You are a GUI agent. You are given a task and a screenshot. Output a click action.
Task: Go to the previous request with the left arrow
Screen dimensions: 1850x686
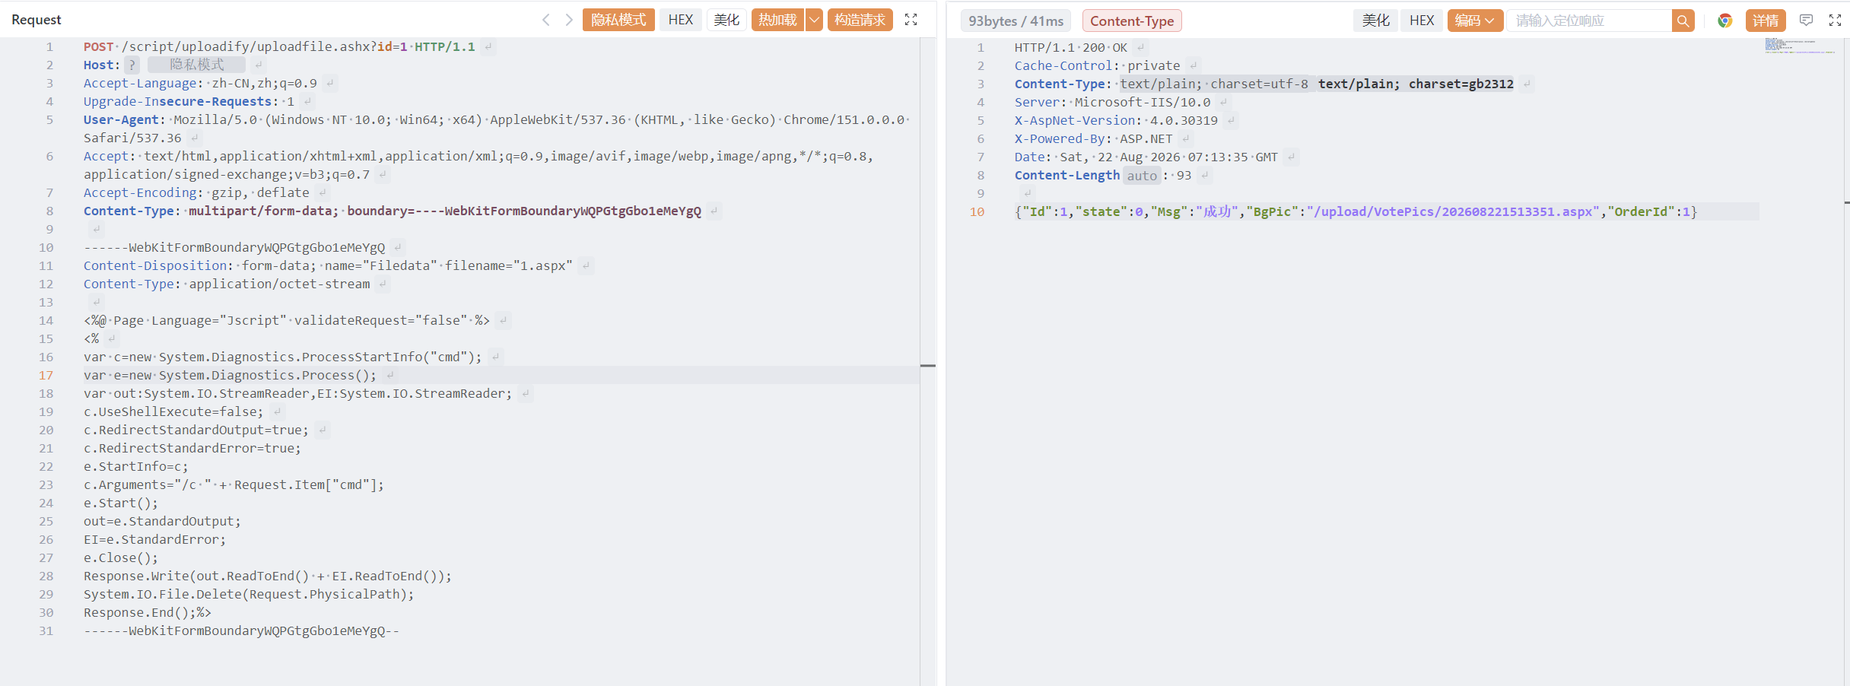tap(545, 20)
